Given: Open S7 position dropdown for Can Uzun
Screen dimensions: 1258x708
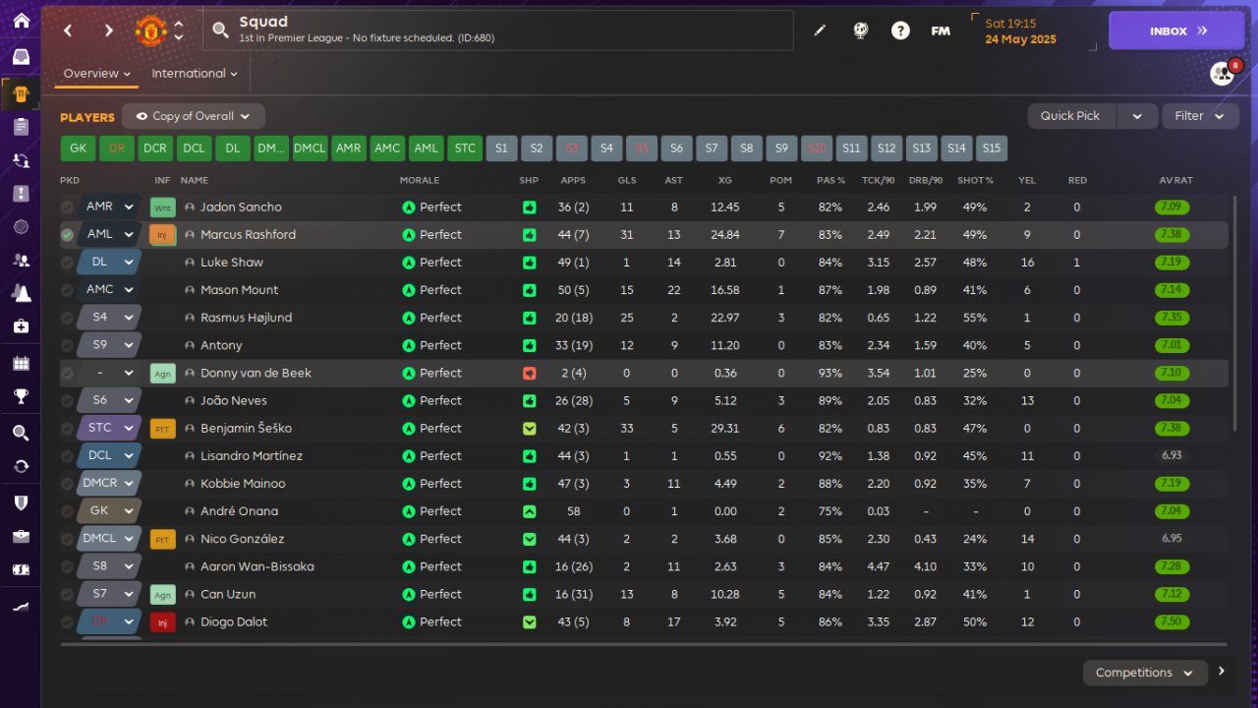Looking at the screenshot, I should click(x=110, y=594).
